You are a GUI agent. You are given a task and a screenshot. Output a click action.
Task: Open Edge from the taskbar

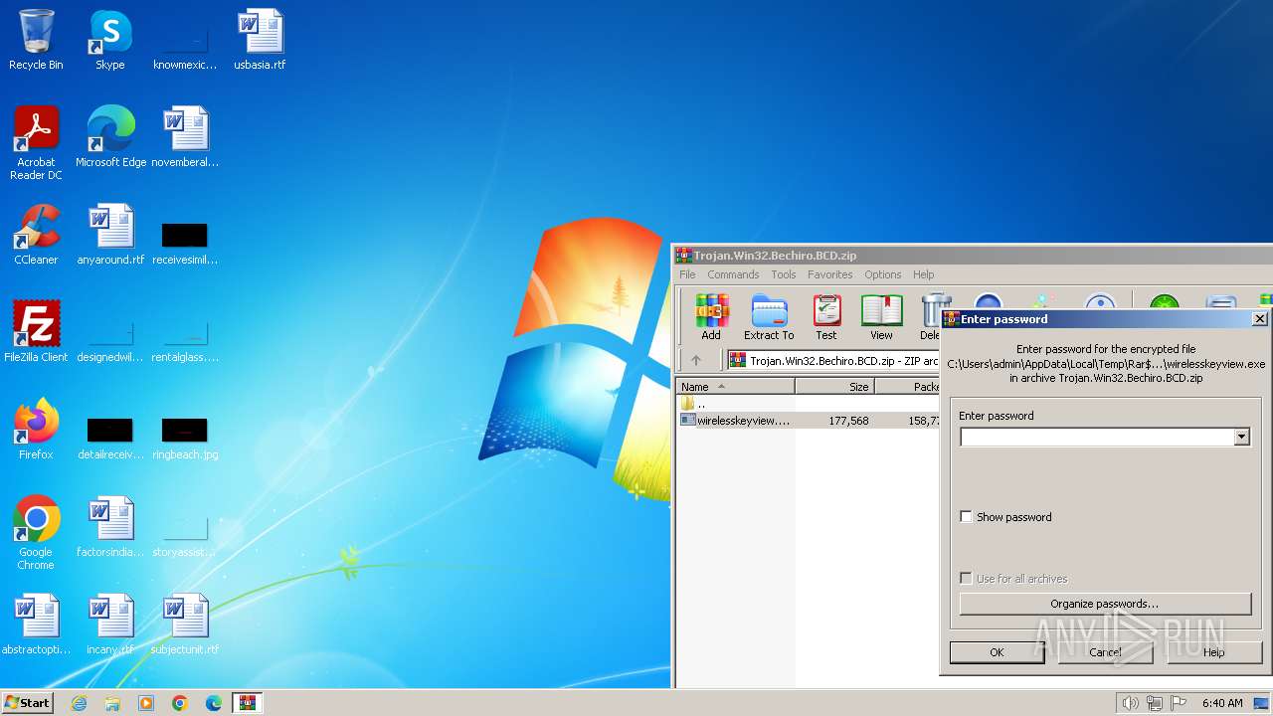tap(214, 703)
